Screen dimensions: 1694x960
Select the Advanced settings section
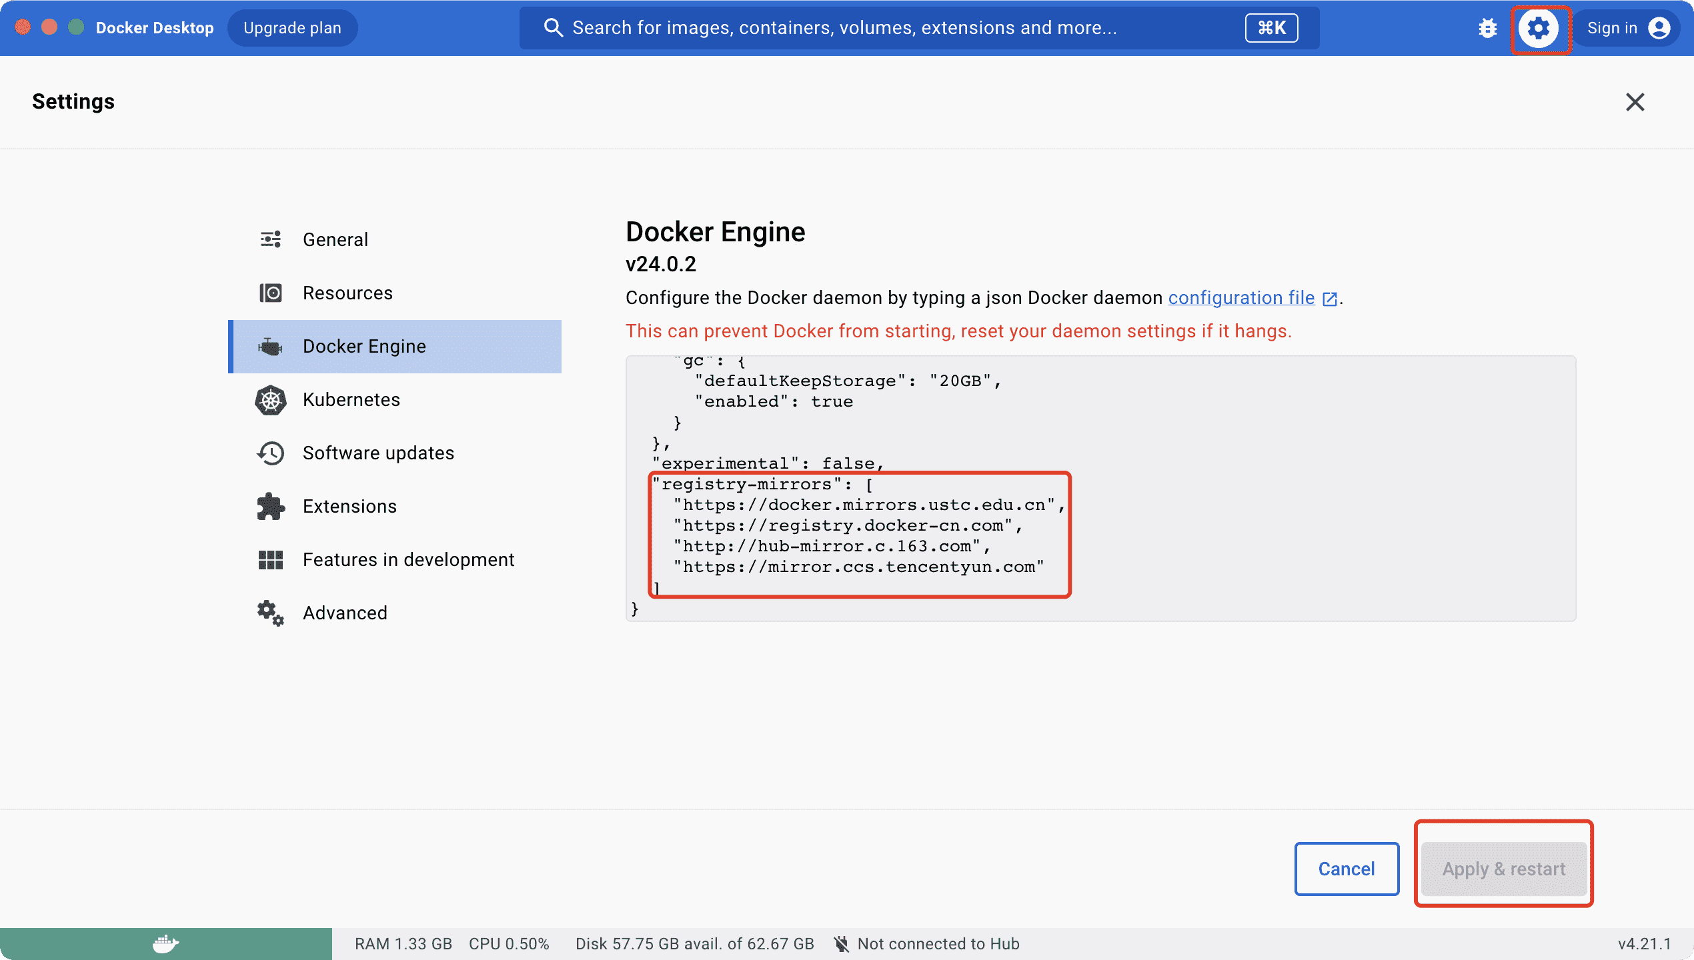pyautogui.click(x=395, y=613)
